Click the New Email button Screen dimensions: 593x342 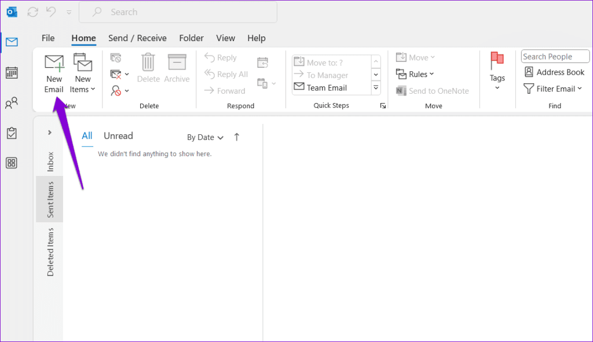tap(54, 73)
